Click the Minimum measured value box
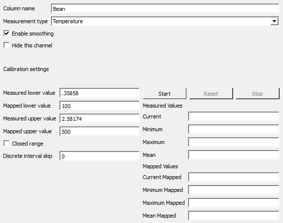Viewport: 283px width, 223px height. (234, 129)
